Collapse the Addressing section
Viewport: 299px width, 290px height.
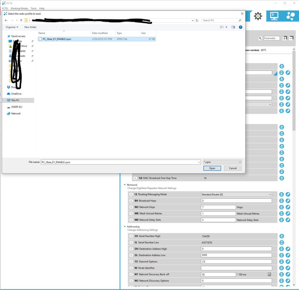pos(125,226)
